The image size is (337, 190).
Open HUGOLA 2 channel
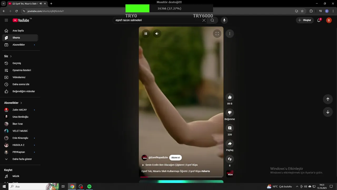(x=20, y=145)
